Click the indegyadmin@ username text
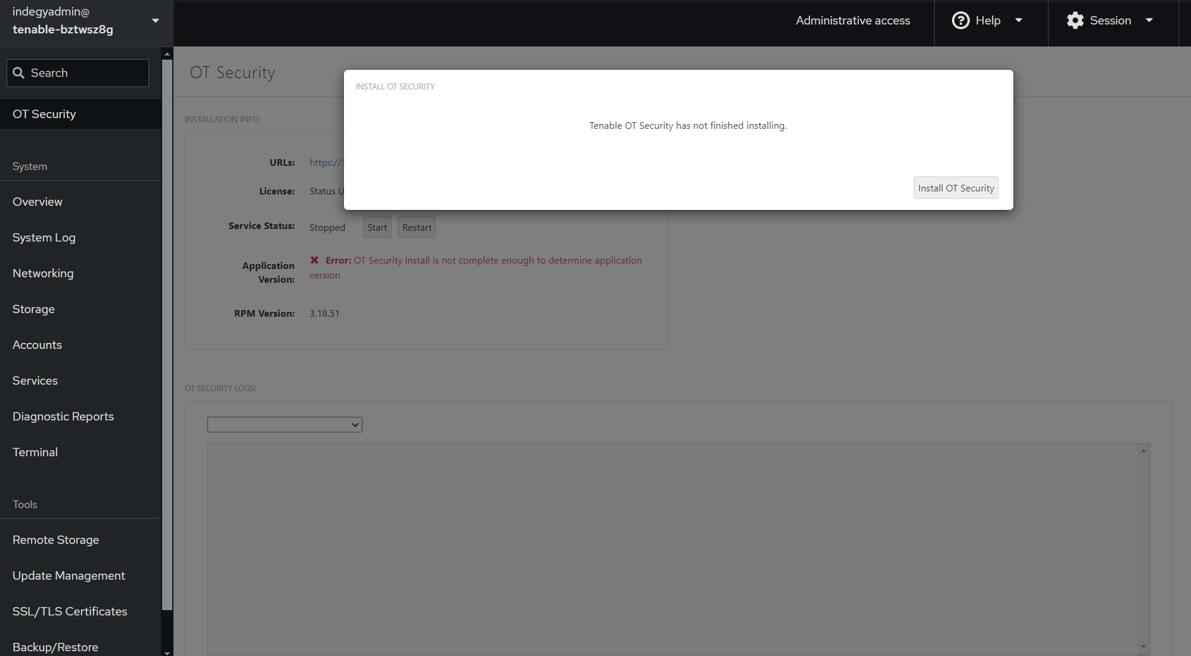The width and height of the screenshot is (1191, 656). [x=51, y=11]
